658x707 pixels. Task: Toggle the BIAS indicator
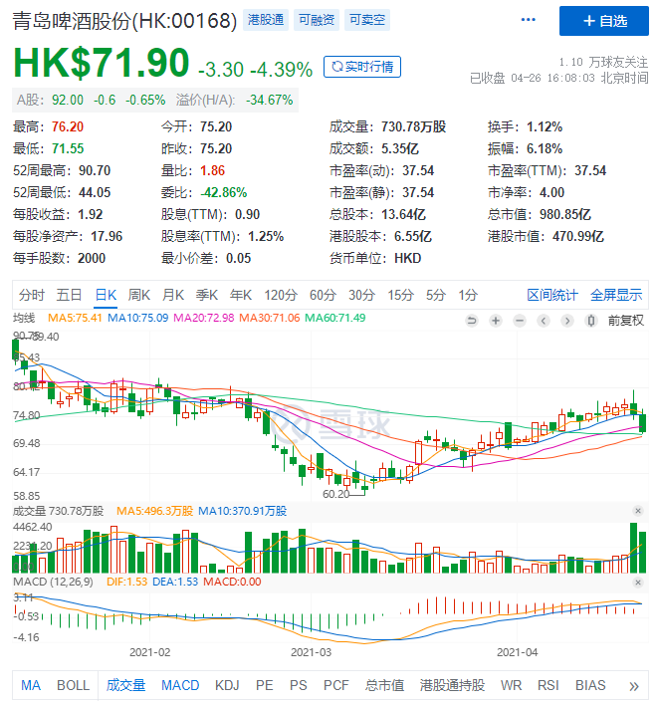[x=590, y=685]
